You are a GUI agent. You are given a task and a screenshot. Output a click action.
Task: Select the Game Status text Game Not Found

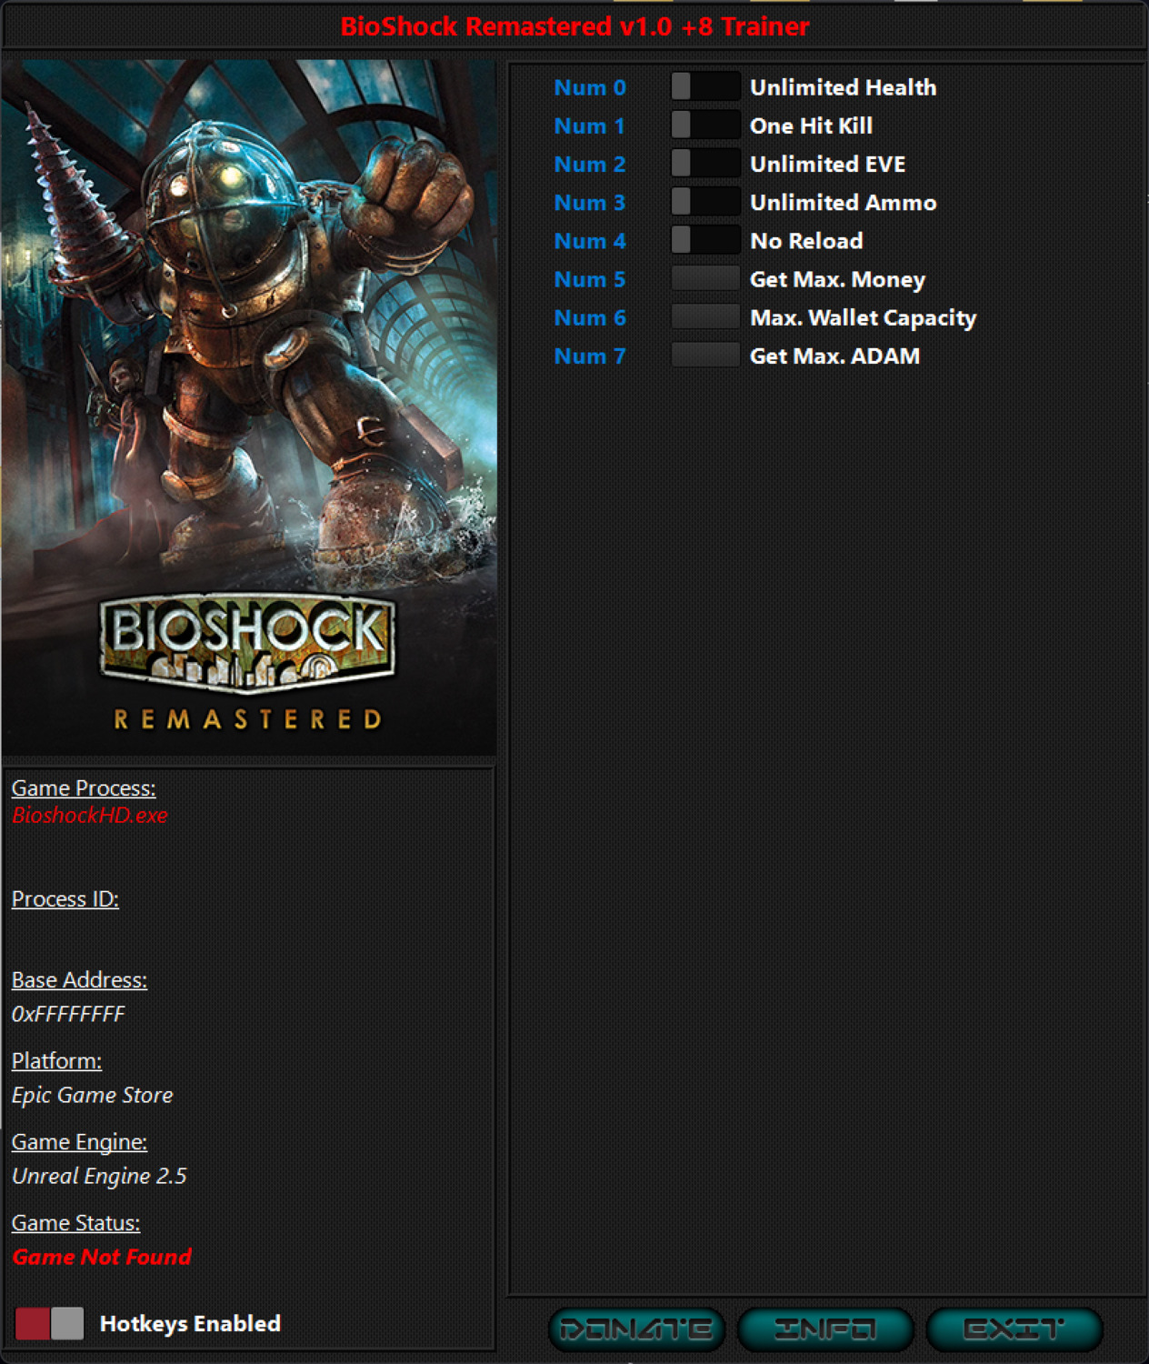(100, 1257)
